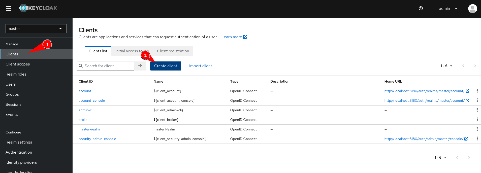Open Authentication in sidebar

[x=36, y=152]
